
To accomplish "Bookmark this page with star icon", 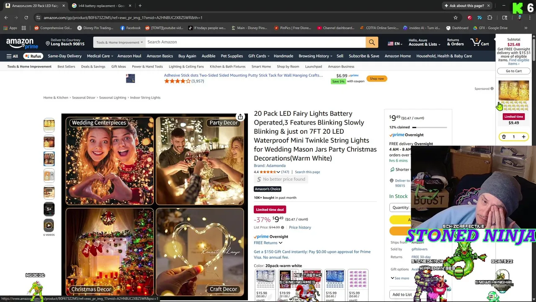I will (456, 18).
